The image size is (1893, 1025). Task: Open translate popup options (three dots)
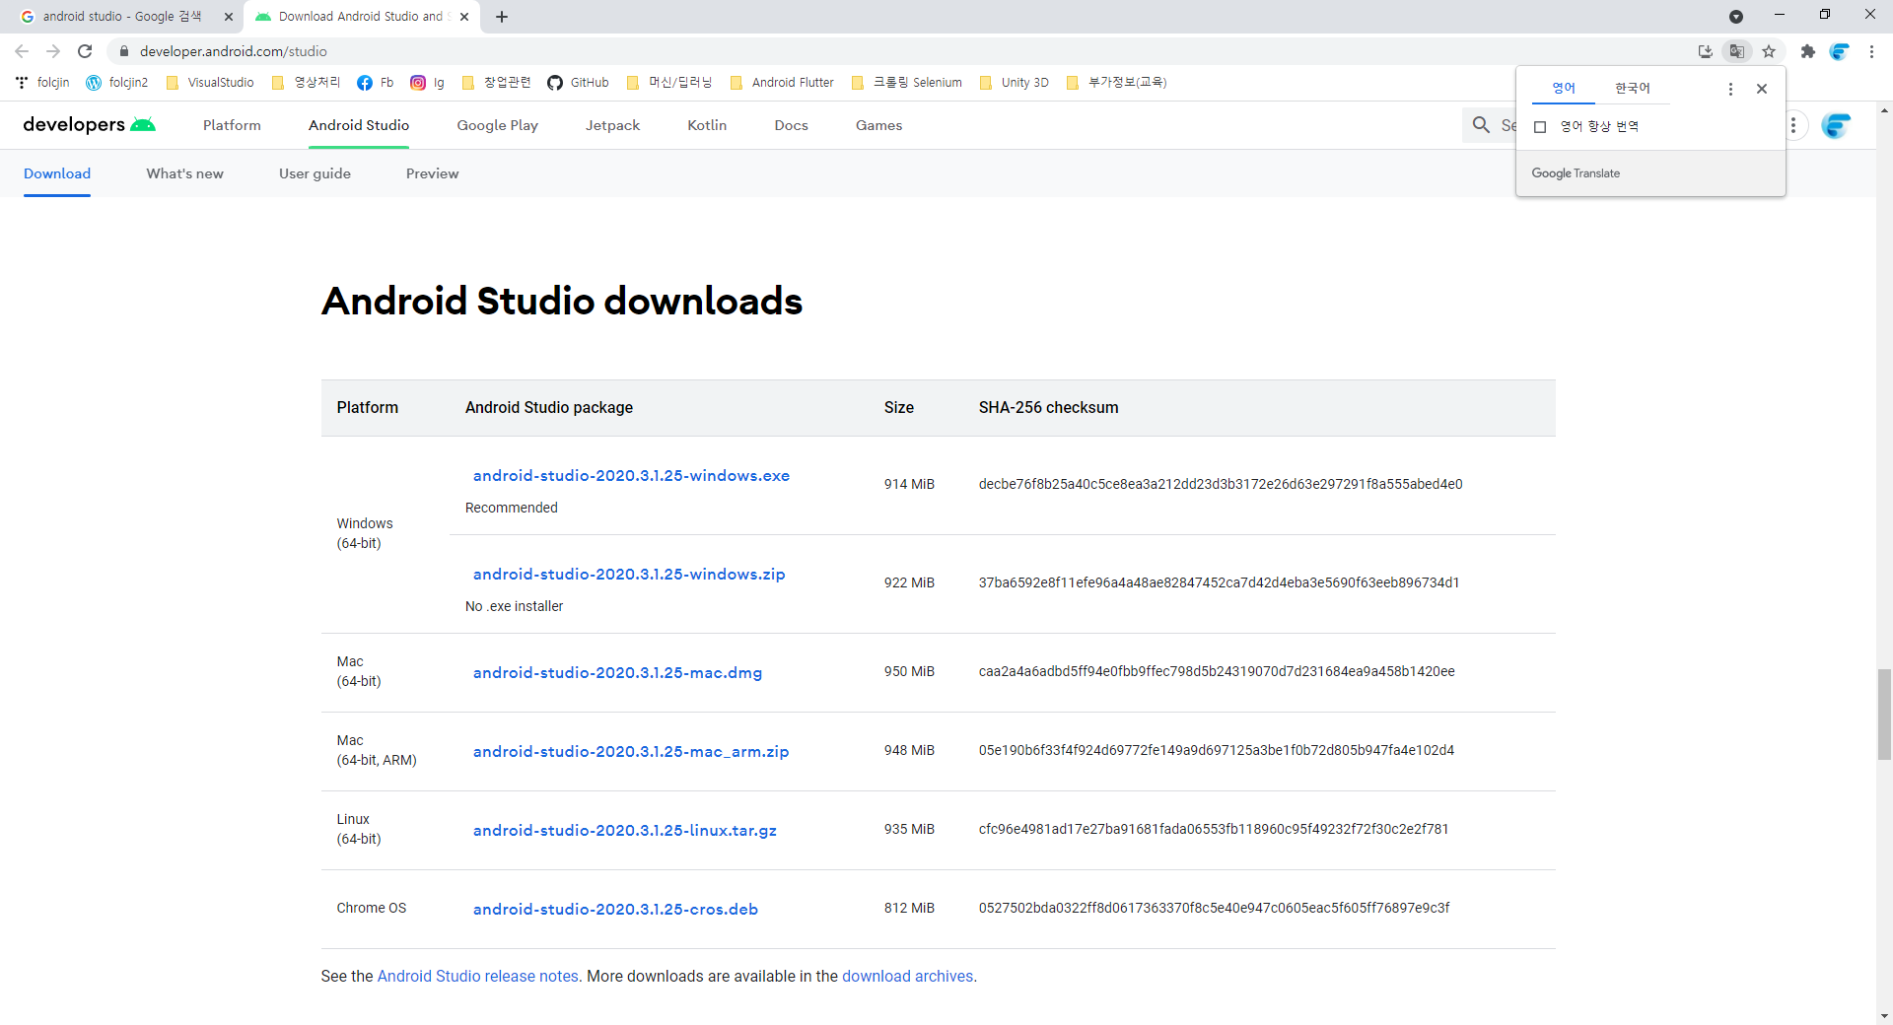click(1730, 89)
